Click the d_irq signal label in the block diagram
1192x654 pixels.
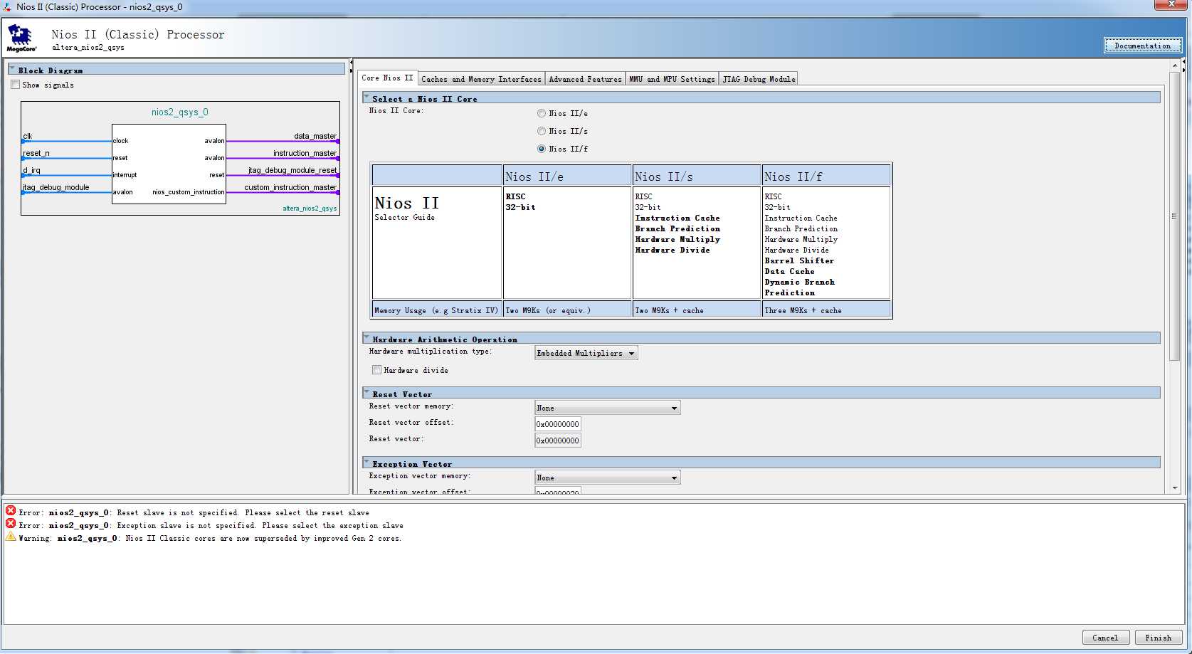point(31,170)
